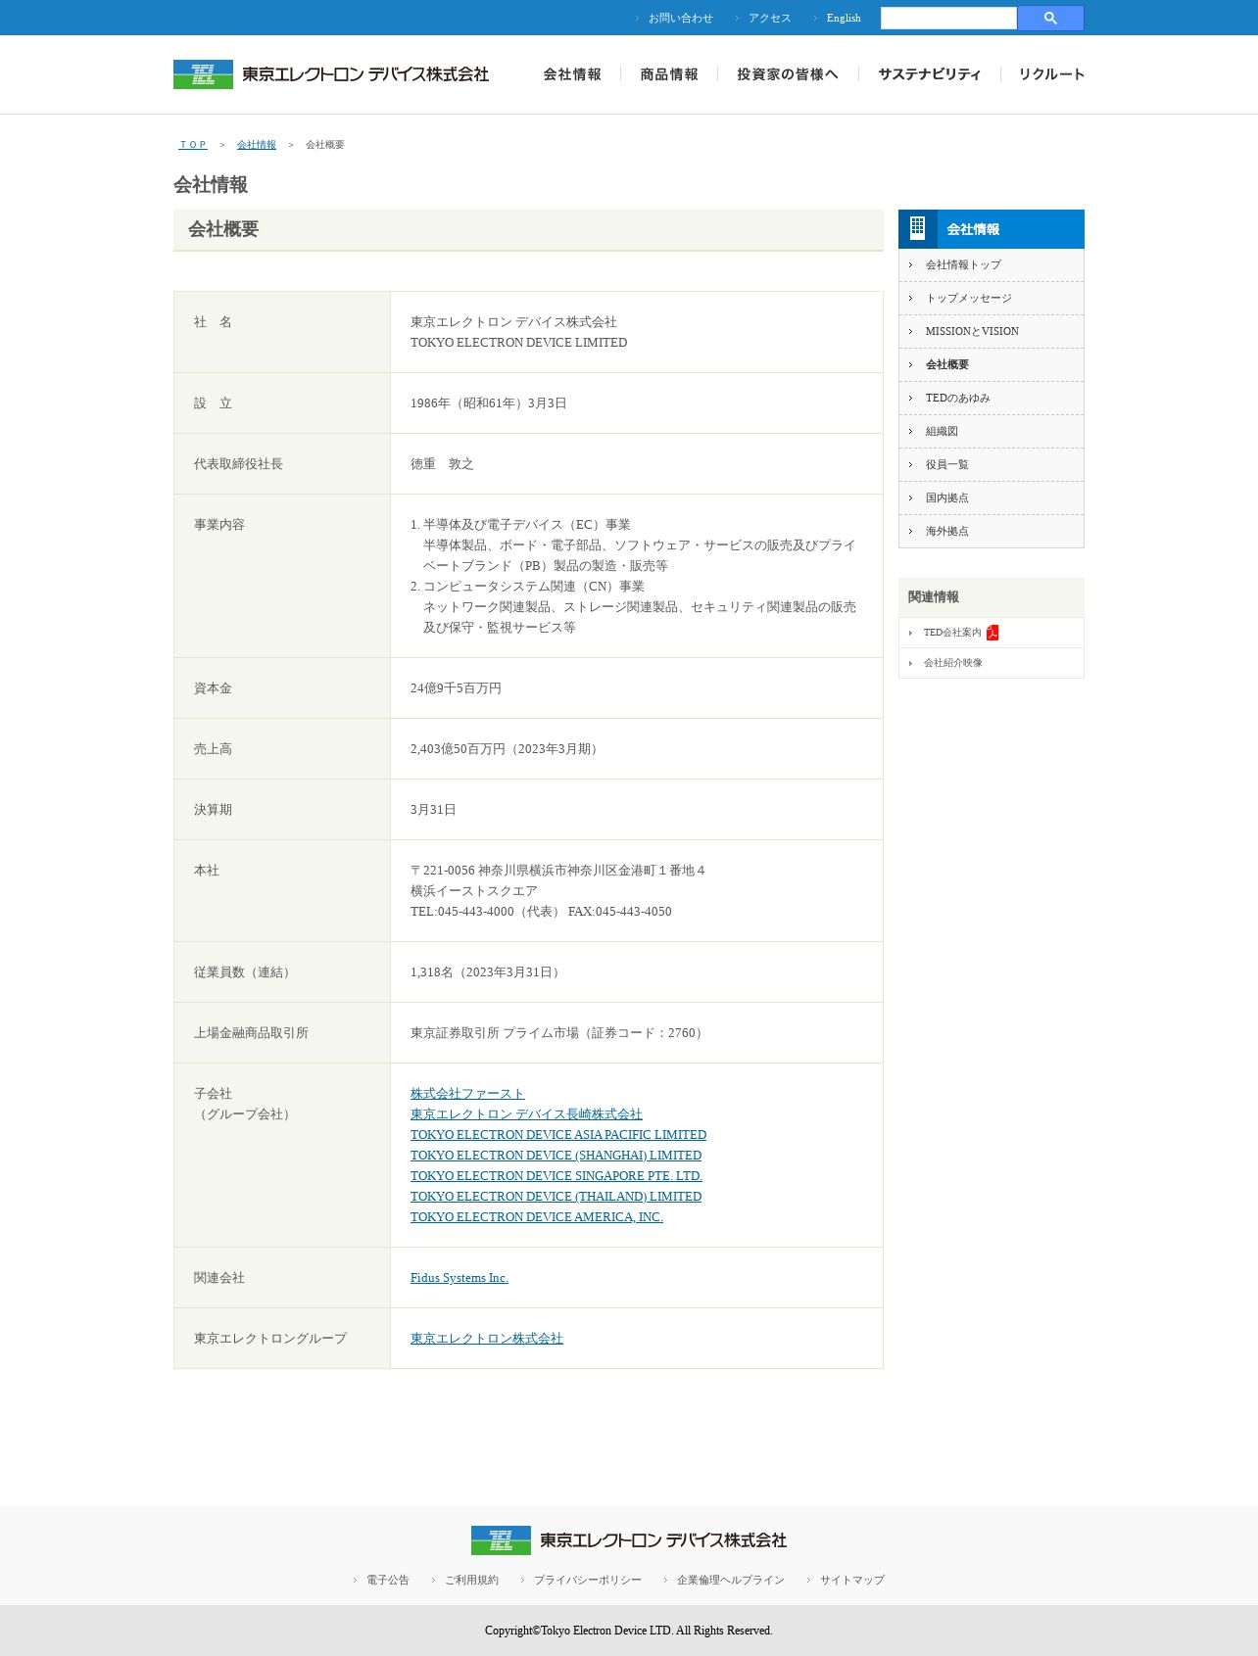This screenshot has height=1656, width=1258.
Task: Open お問い合わせ in the top bar
Action: tap(680, 18)
